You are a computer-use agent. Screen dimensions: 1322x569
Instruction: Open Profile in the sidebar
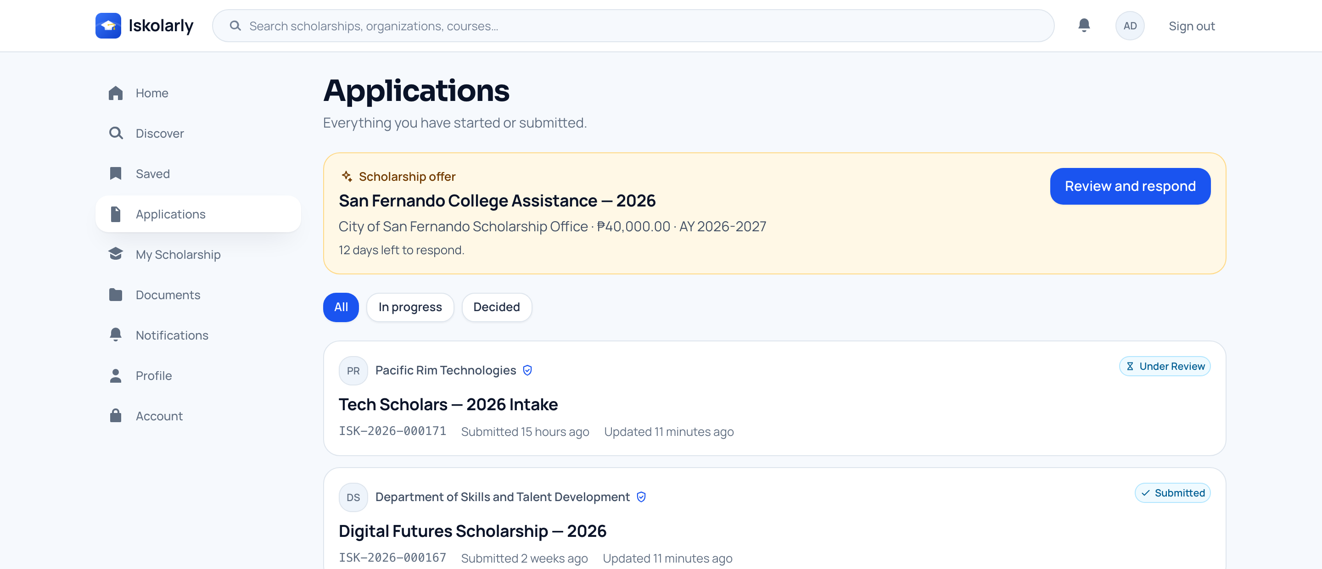198,375
